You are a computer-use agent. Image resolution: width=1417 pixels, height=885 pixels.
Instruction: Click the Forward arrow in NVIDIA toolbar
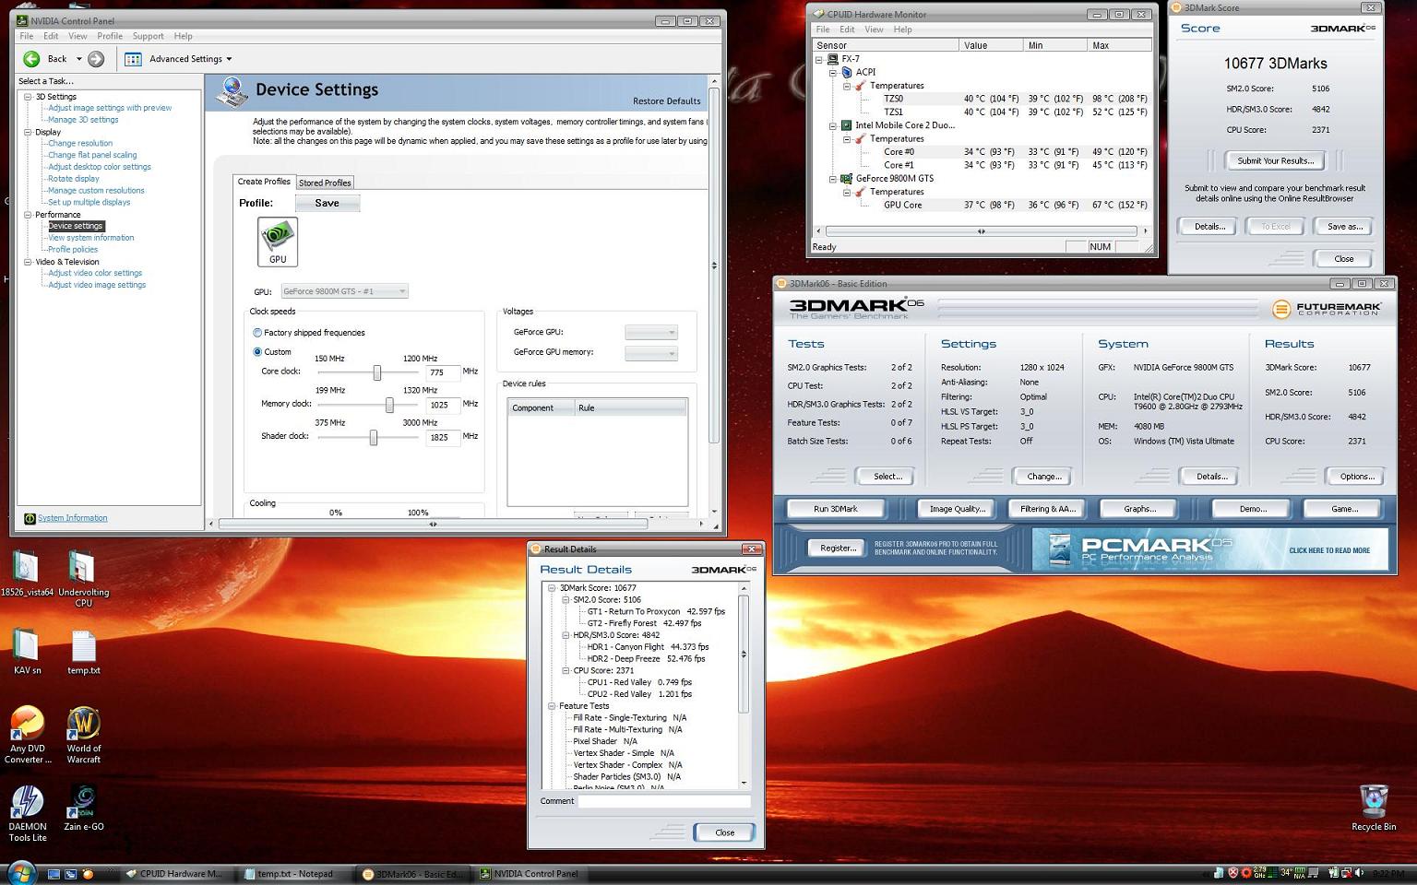click(96, 59)
